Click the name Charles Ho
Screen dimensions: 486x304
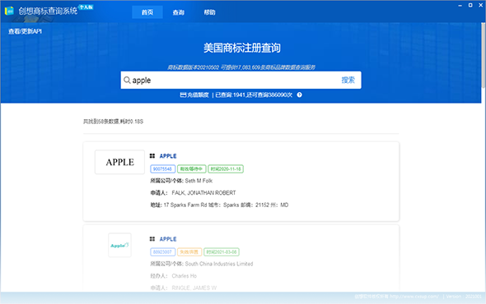click(x=185, y=276)
